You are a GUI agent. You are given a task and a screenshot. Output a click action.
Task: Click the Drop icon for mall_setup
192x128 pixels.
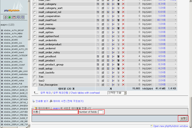point(123,69)
